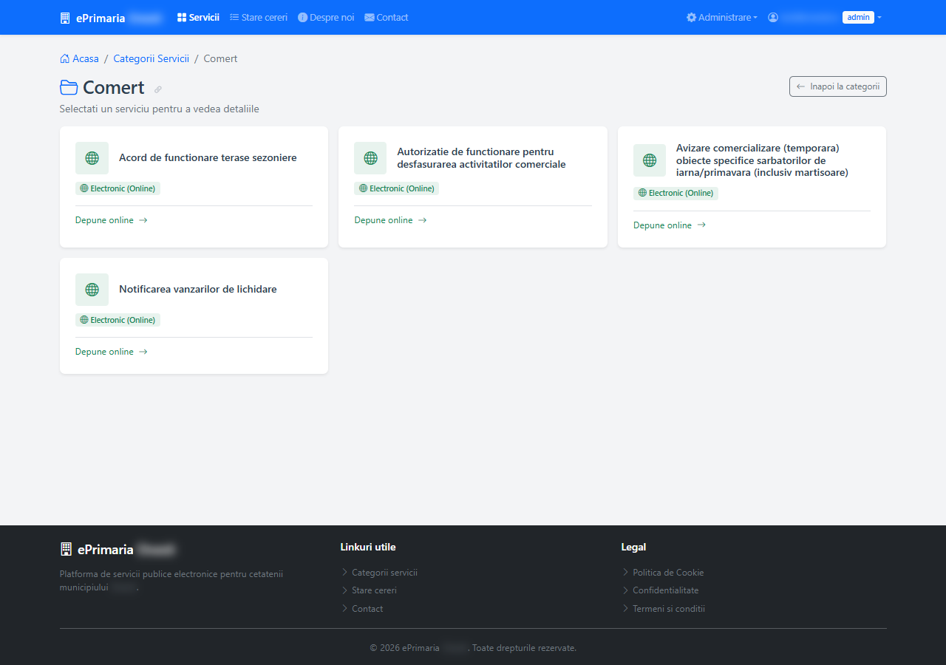
Task: Open footer Contact link
Action: [x=367, y=609]
